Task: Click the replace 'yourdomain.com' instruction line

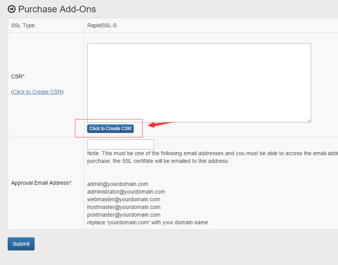Action: click(x=148, y=222)
